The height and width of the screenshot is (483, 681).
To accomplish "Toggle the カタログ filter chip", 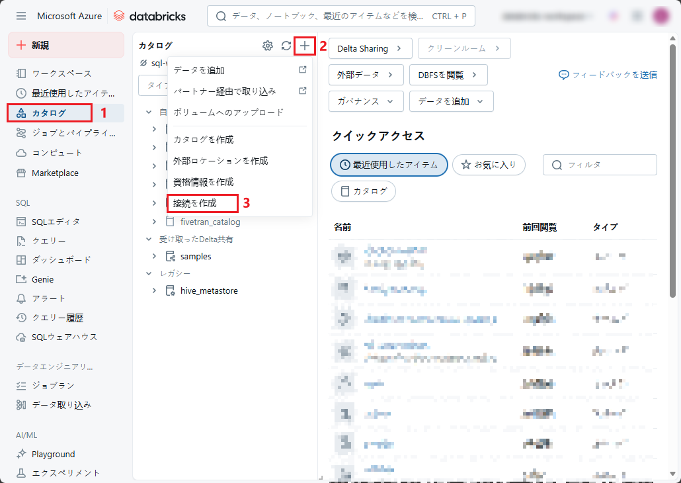I will click(364, 191).
